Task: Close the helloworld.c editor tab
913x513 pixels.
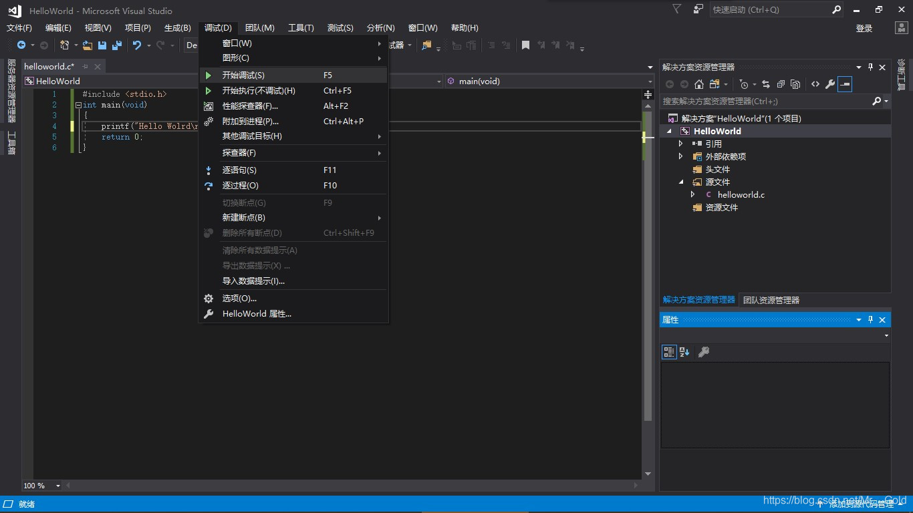Action: [98, 67]
